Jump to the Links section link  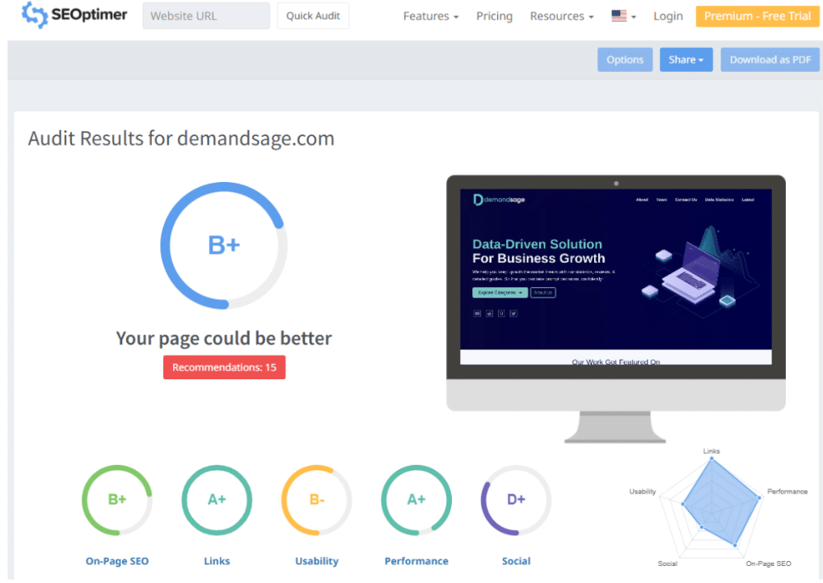[x=217, y=561]
